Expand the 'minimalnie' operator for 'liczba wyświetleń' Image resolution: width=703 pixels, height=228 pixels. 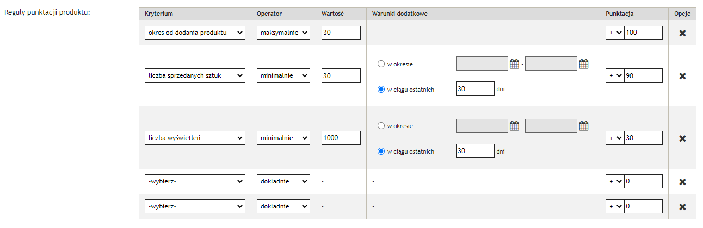pos(283,138)
